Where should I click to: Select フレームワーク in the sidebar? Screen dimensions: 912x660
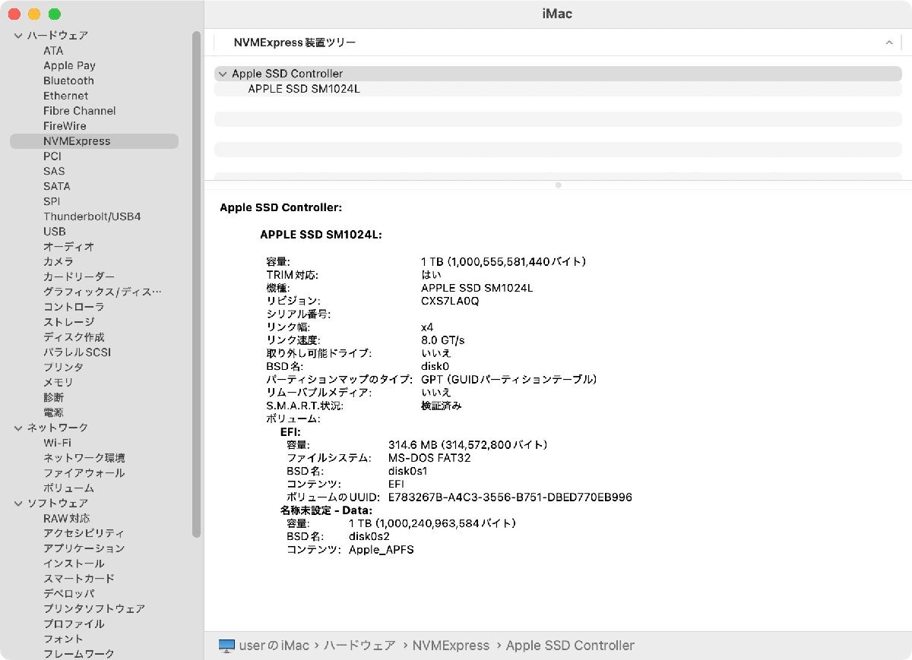click(79, 654)
